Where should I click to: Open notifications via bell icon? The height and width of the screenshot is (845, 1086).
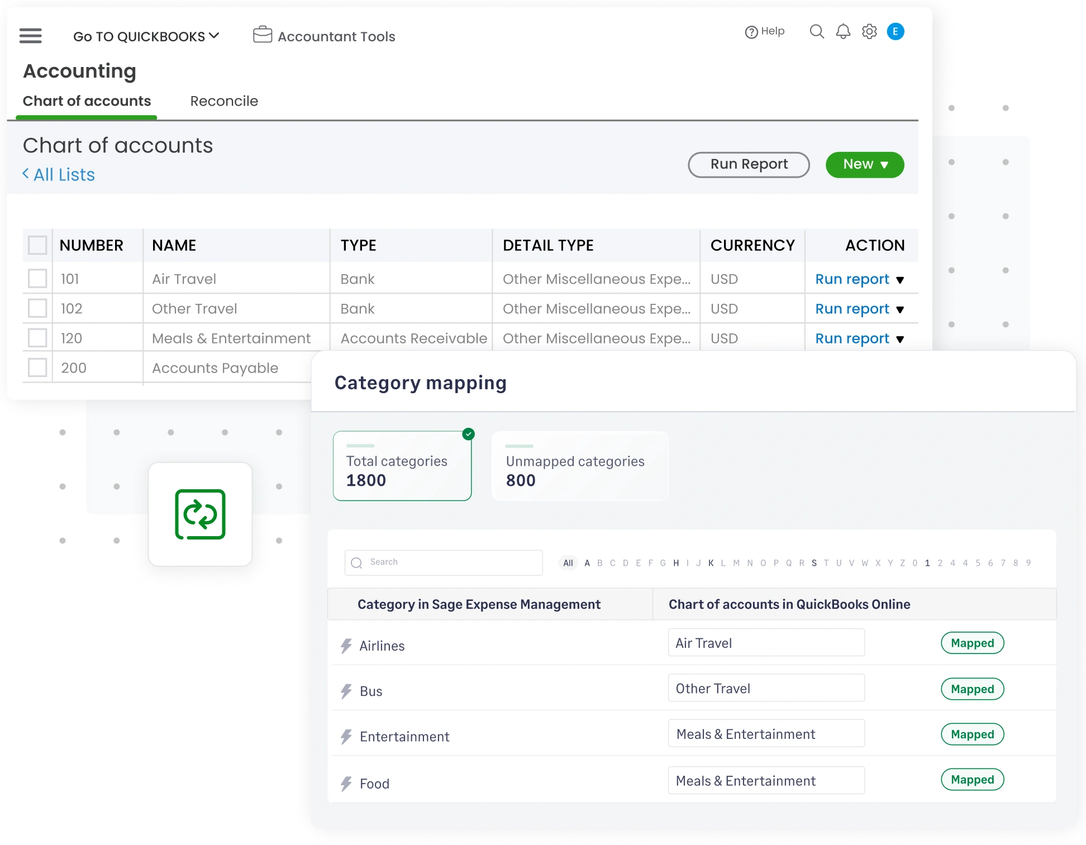point(843,32)
